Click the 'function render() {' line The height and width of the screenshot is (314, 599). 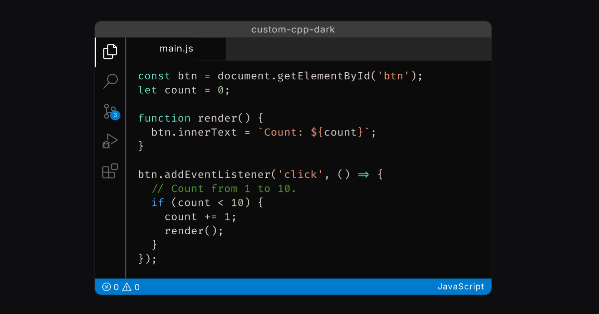pyautogui.click(x=200, y=118)
